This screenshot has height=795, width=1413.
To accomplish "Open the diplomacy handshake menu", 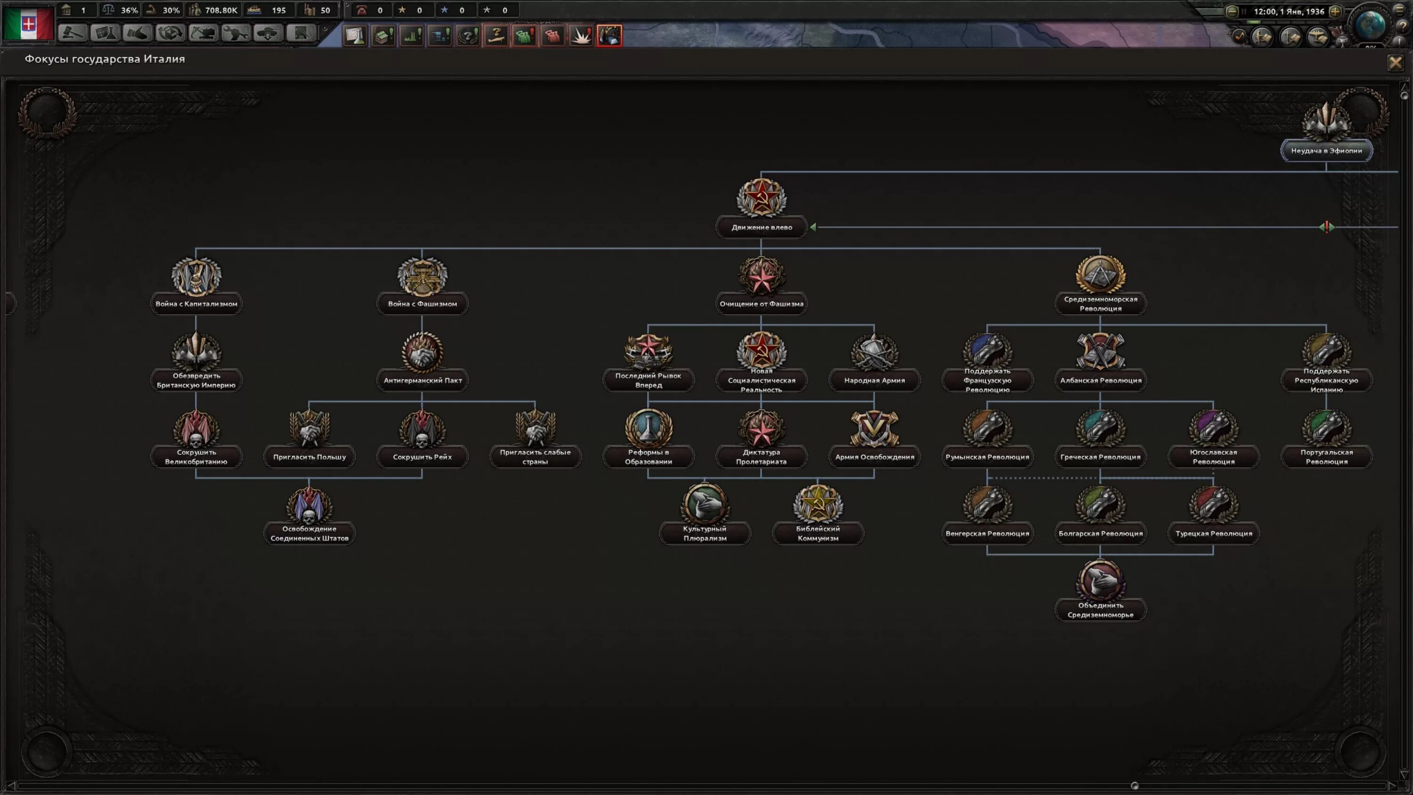I will click(137, 34).
